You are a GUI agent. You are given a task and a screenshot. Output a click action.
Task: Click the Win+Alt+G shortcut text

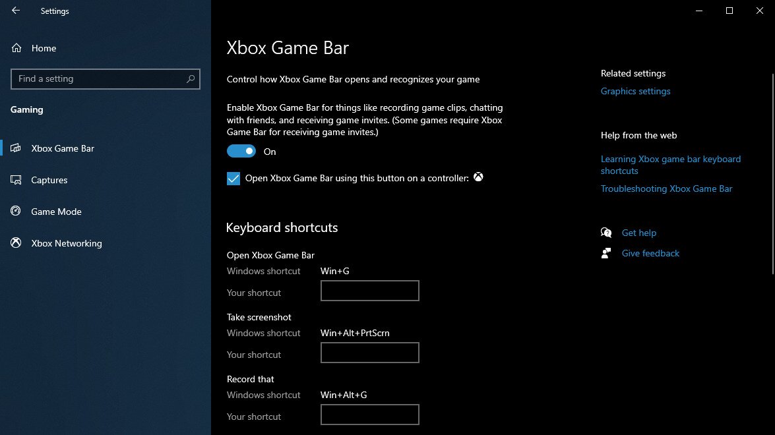tap(344, 395)
